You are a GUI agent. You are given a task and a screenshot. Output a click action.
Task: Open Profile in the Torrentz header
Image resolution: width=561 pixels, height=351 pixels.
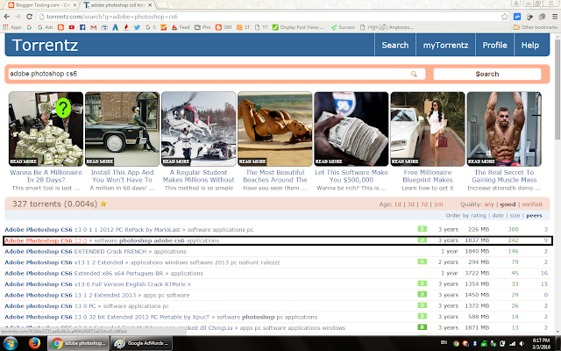(x=494, y=45)
